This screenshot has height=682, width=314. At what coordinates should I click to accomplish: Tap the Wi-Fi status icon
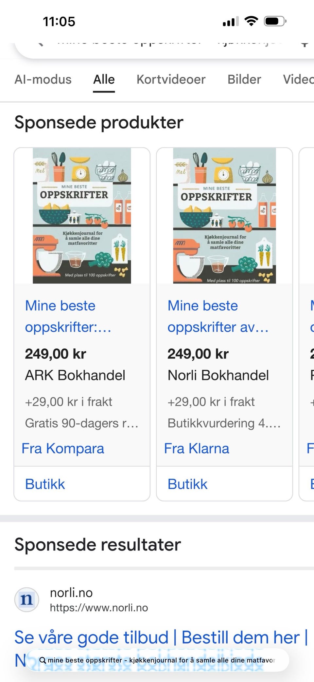click(x=251, y=21)
